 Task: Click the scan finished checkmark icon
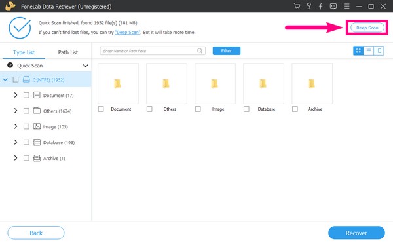(20, 28)
